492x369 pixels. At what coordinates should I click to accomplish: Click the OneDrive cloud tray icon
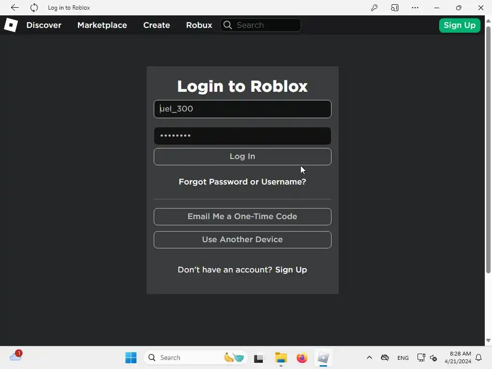[385, 357]
